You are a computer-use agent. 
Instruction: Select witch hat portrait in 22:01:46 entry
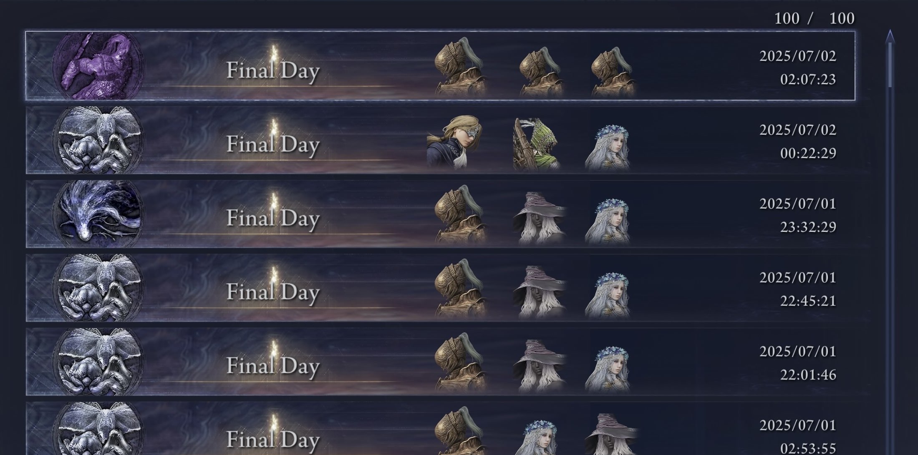click(540, 365)
